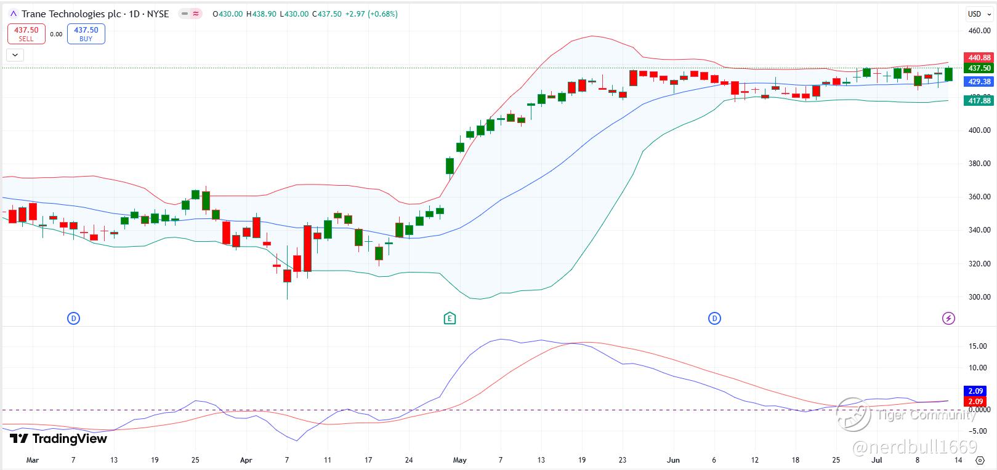Click the Jun label on the time axis
This screenshot has height=470, width=997.
[673, 460]
